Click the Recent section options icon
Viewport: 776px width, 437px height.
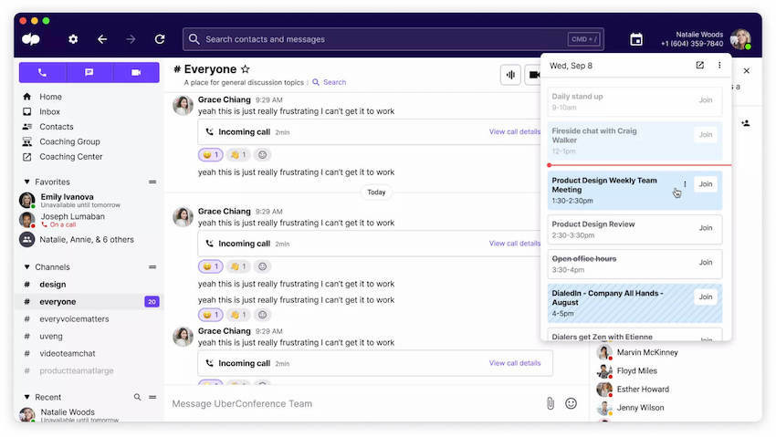pyautogui.click(x=152, y=397)
